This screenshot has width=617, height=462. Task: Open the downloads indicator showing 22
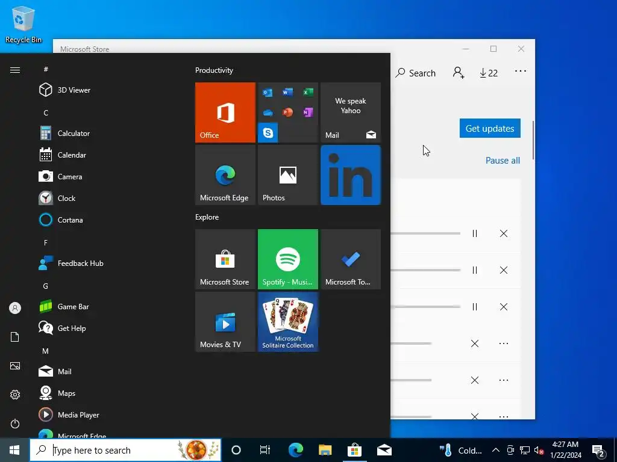pyautogui.click(x=489, y=73)
